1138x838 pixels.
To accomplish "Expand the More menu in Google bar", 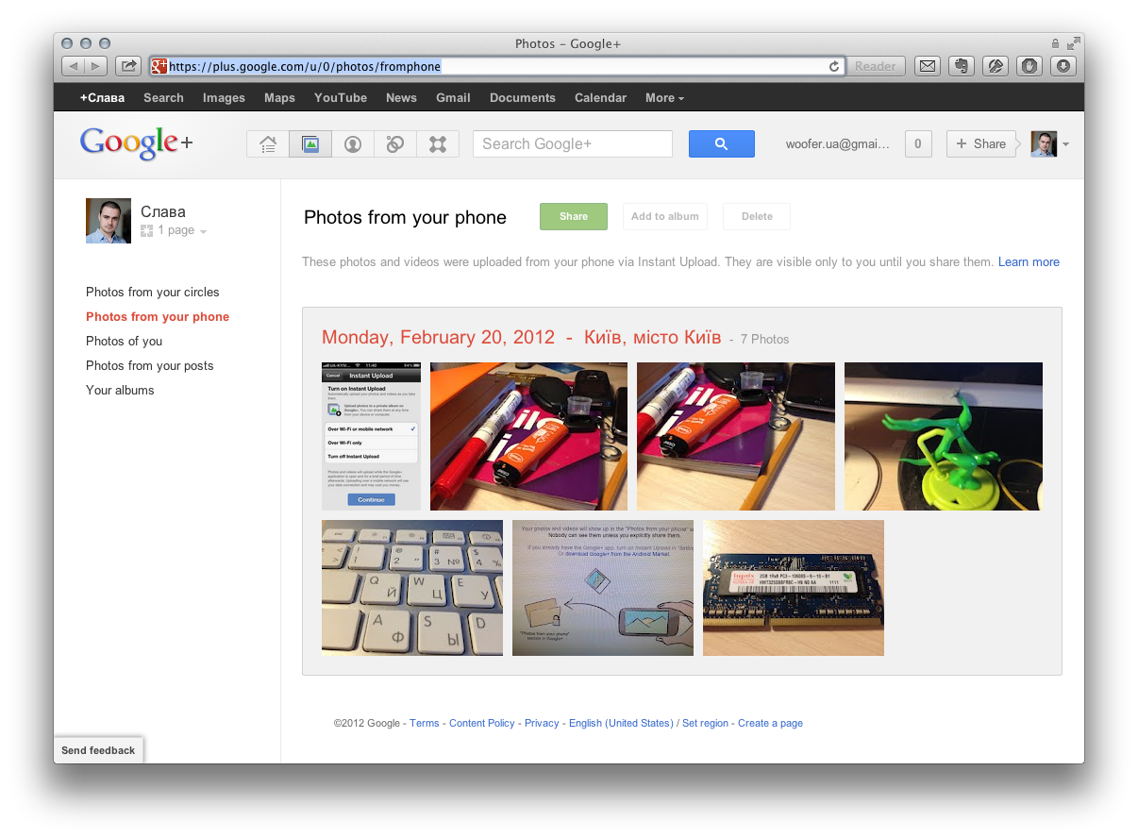I will (664, 98).
